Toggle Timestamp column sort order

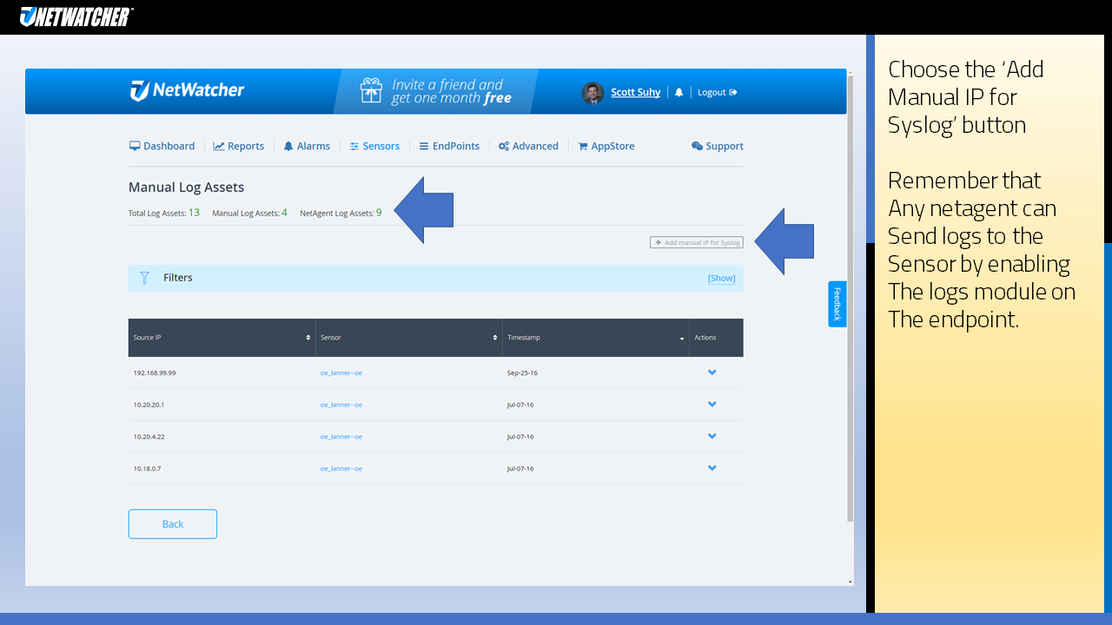click(x=682, y=338)
